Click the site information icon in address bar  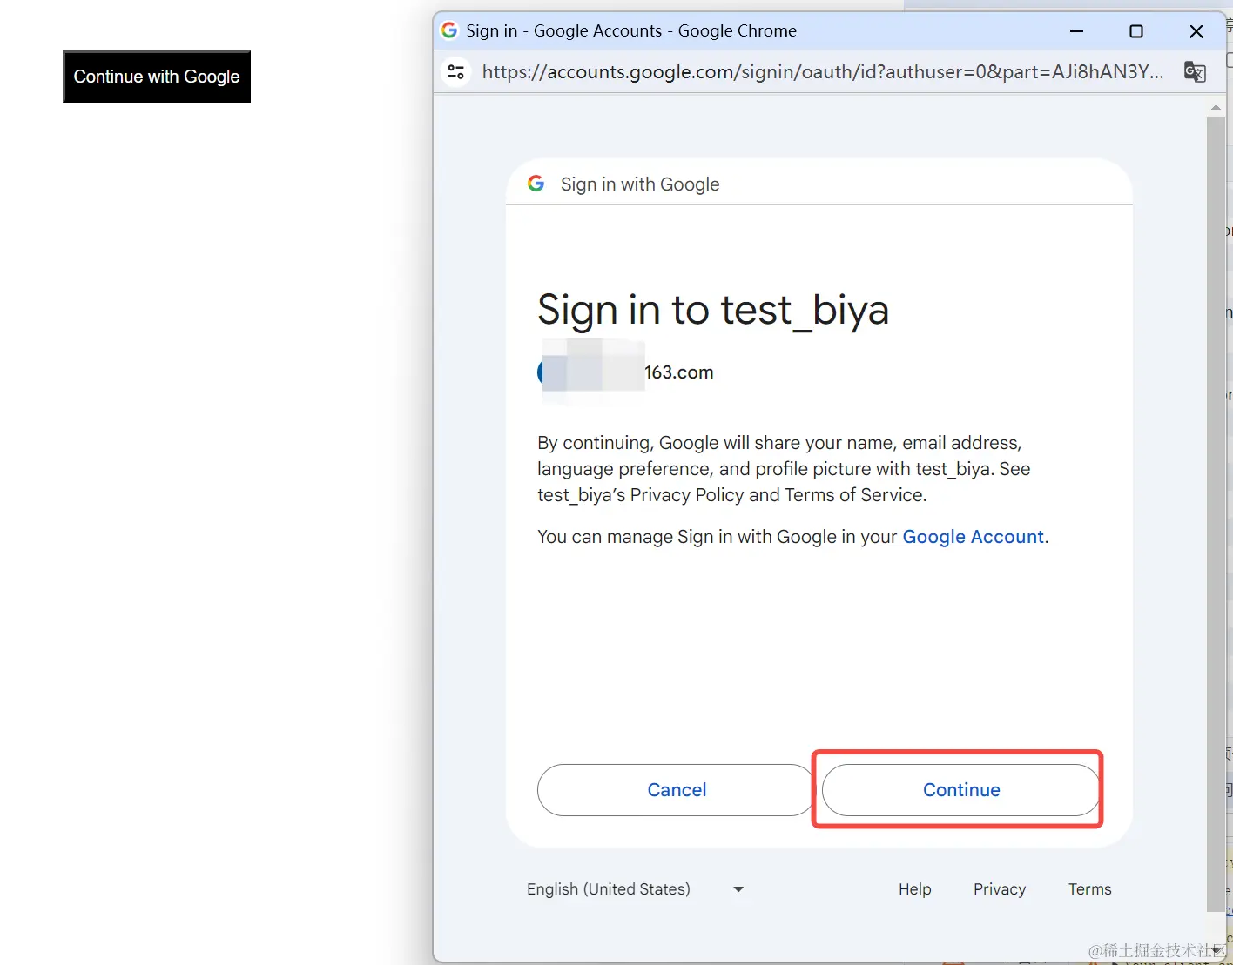[455, 71]
